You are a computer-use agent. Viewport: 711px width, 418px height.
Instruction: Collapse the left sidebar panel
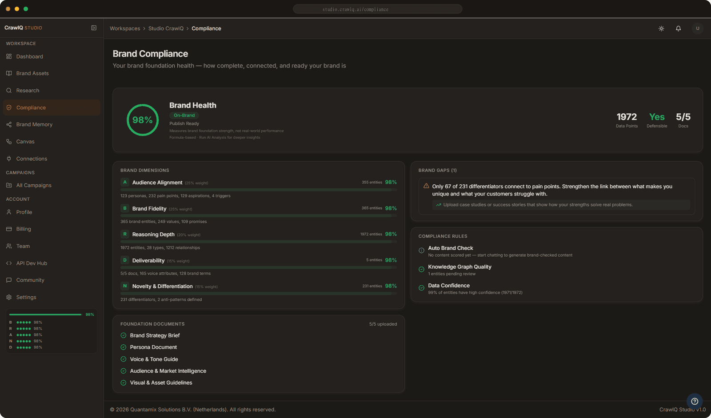tap(94, 28)
